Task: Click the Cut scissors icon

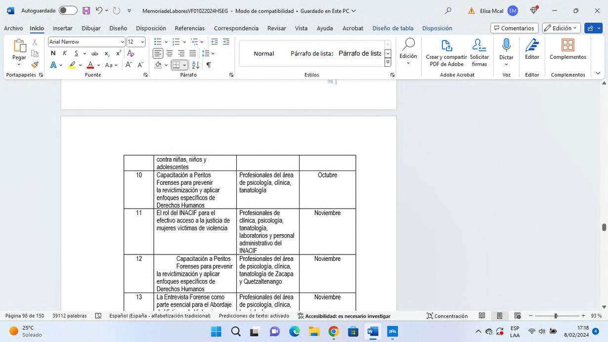Action: point(35,42)
